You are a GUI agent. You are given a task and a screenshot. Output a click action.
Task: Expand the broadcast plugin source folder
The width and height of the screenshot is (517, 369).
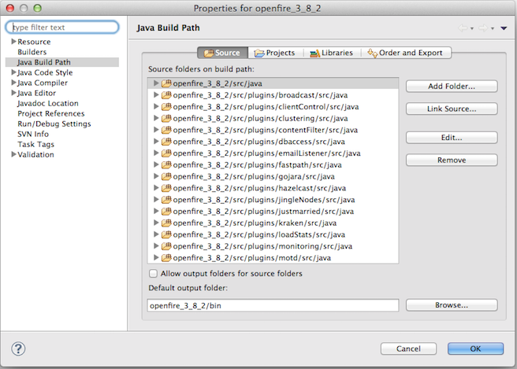point(156,94)
